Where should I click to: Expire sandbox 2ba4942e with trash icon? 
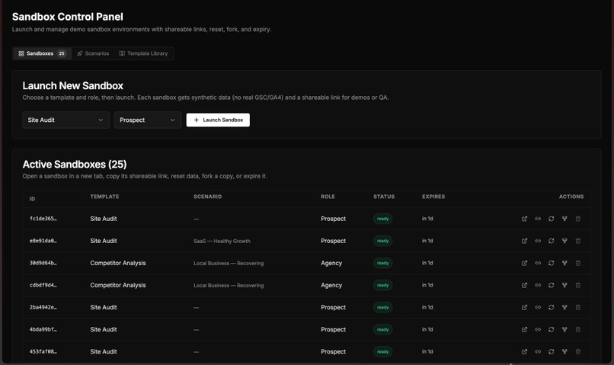click(578, 307)
